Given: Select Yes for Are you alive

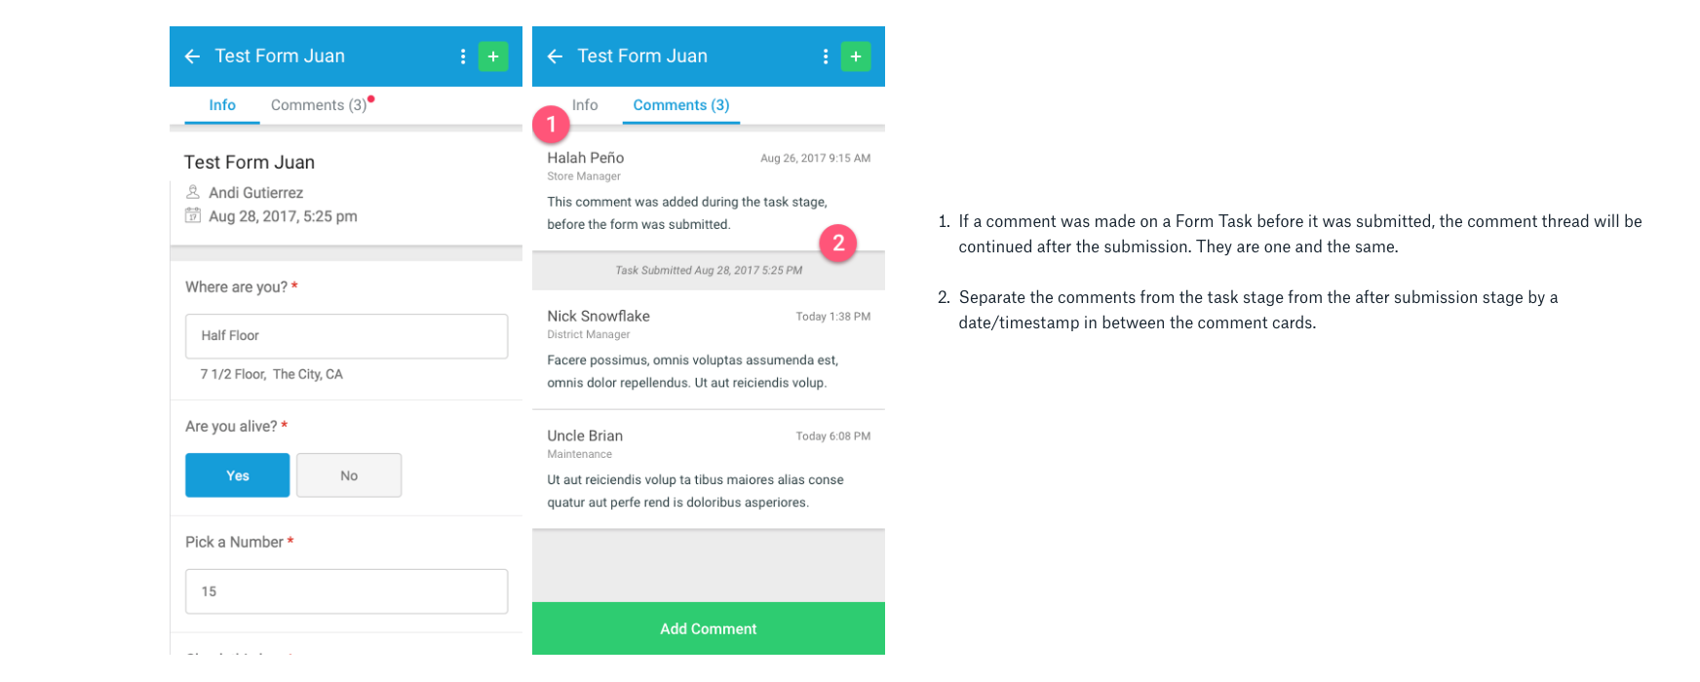Looking at the screenshot, I should click(237, 475).
